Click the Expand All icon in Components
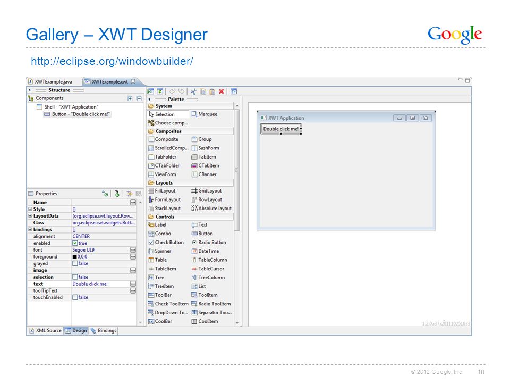 (130, 98)
